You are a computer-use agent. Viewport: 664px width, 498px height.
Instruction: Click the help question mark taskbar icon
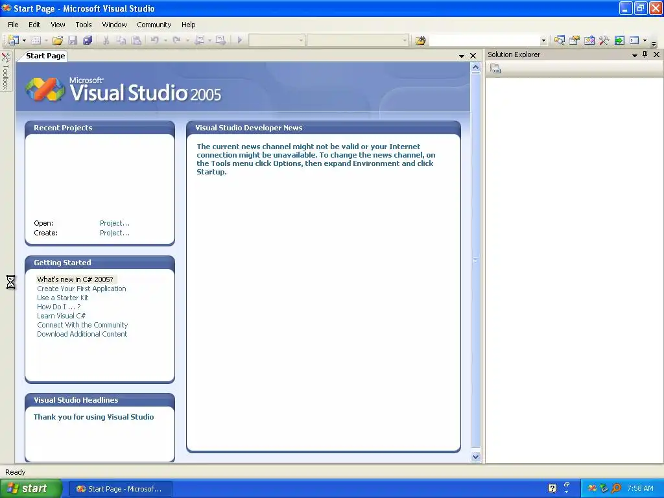[552, 489]
